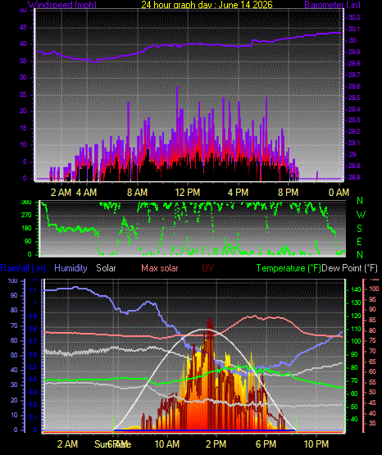
Task: Select the 'W' compass label
Action: [x=361, y=215]
